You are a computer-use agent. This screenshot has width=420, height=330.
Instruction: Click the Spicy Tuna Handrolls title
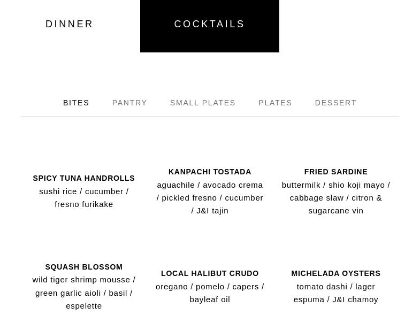(x=84, y=178)
